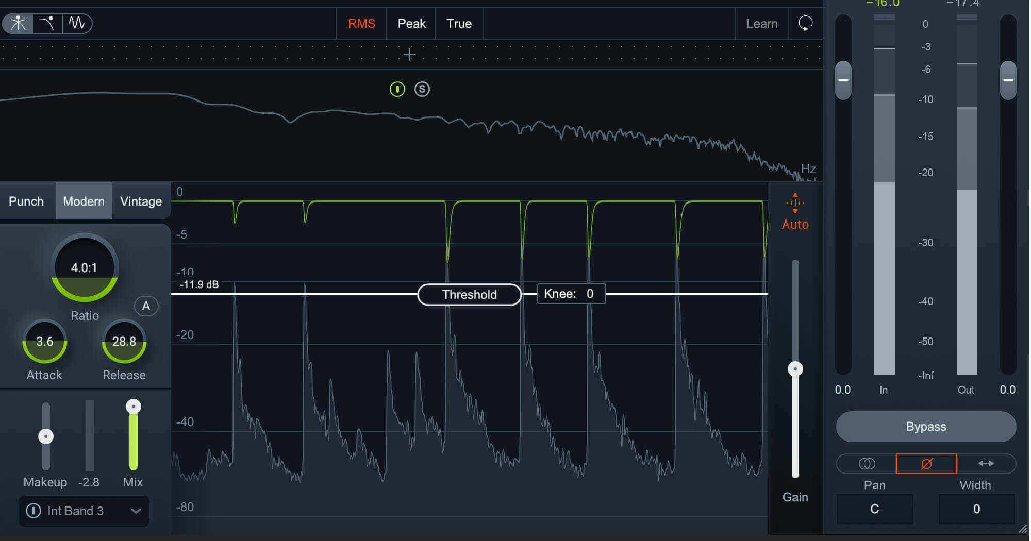Select the Vintage compressor mode
Screen dimensions: 1031x541
pyautogui.click(x=141, y=201)
